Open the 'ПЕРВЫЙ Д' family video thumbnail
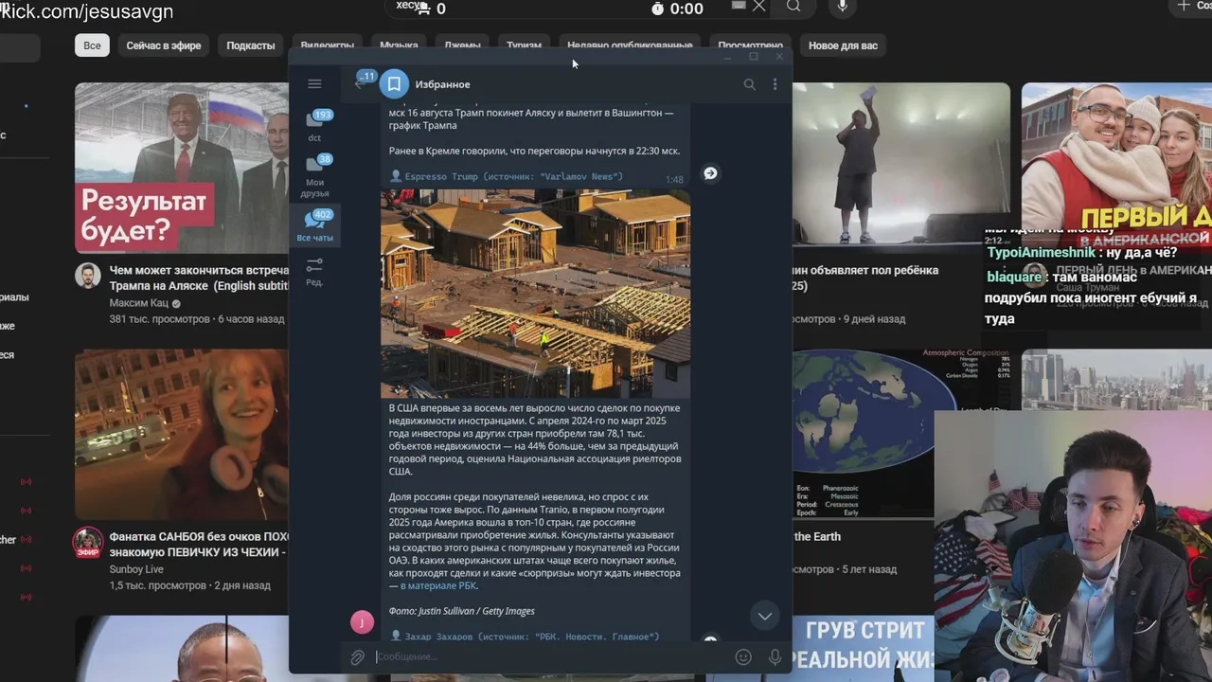The width and height of the screenshot is (1212, 682). pyautogui.click(x=1116, y=156)
